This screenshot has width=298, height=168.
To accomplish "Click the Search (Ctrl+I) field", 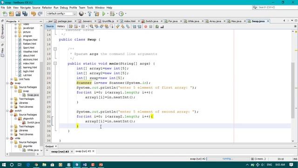I will pos(277,7).
